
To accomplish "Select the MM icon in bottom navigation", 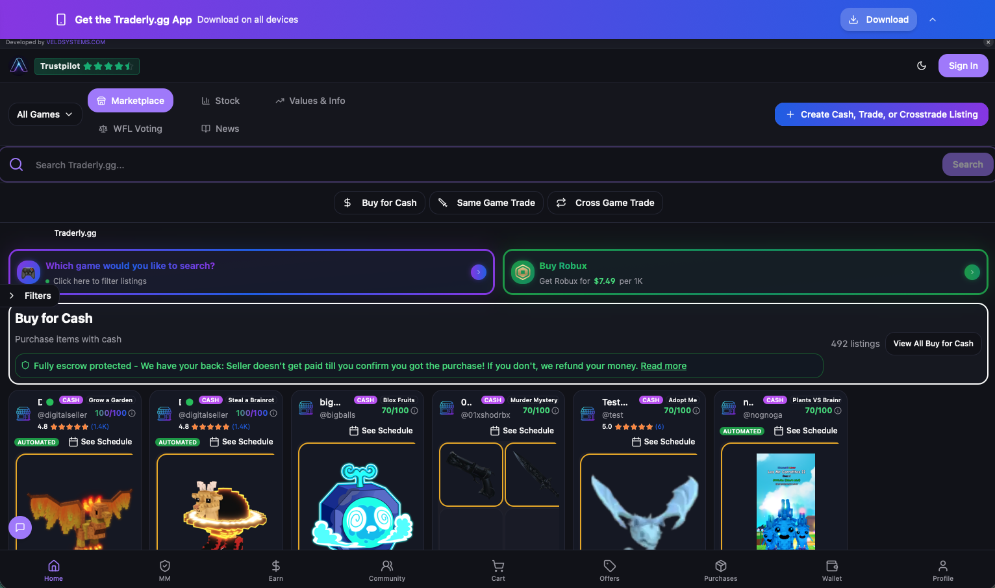I will tap(164, 566).
